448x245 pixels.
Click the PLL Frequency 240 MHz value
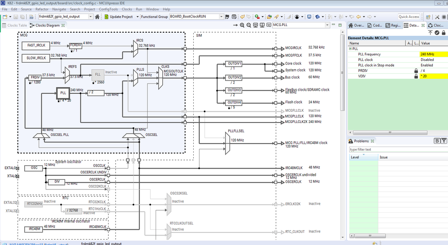tap(434, 54)
